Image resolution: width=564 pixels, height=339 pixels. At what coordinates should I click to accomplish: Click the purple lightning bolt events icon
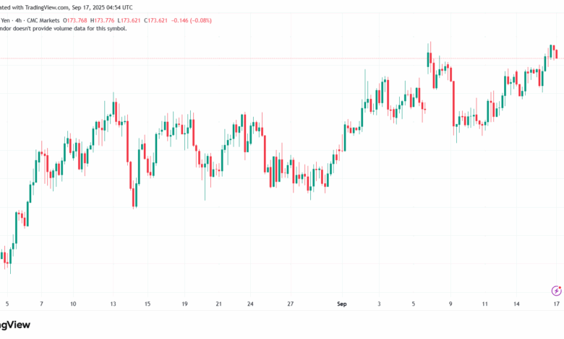[x=556, y=291]
